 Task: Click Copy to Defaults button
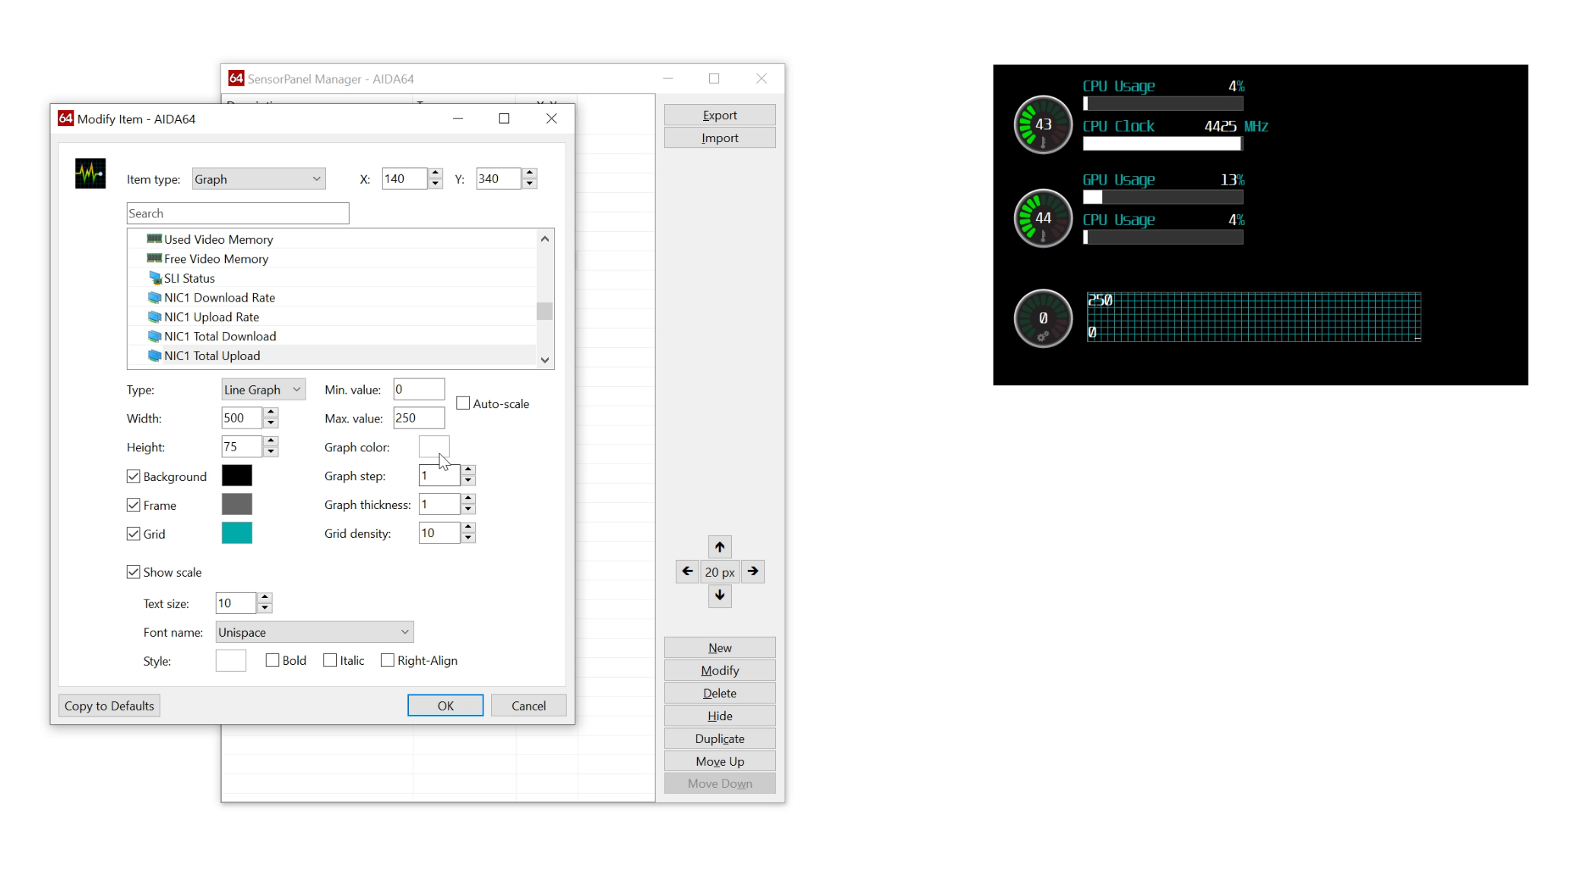(109, 706)
